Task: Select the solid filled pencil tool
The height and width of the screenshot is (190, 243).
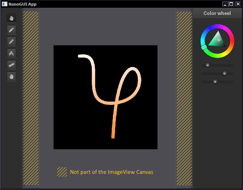Action: (11, 30)
